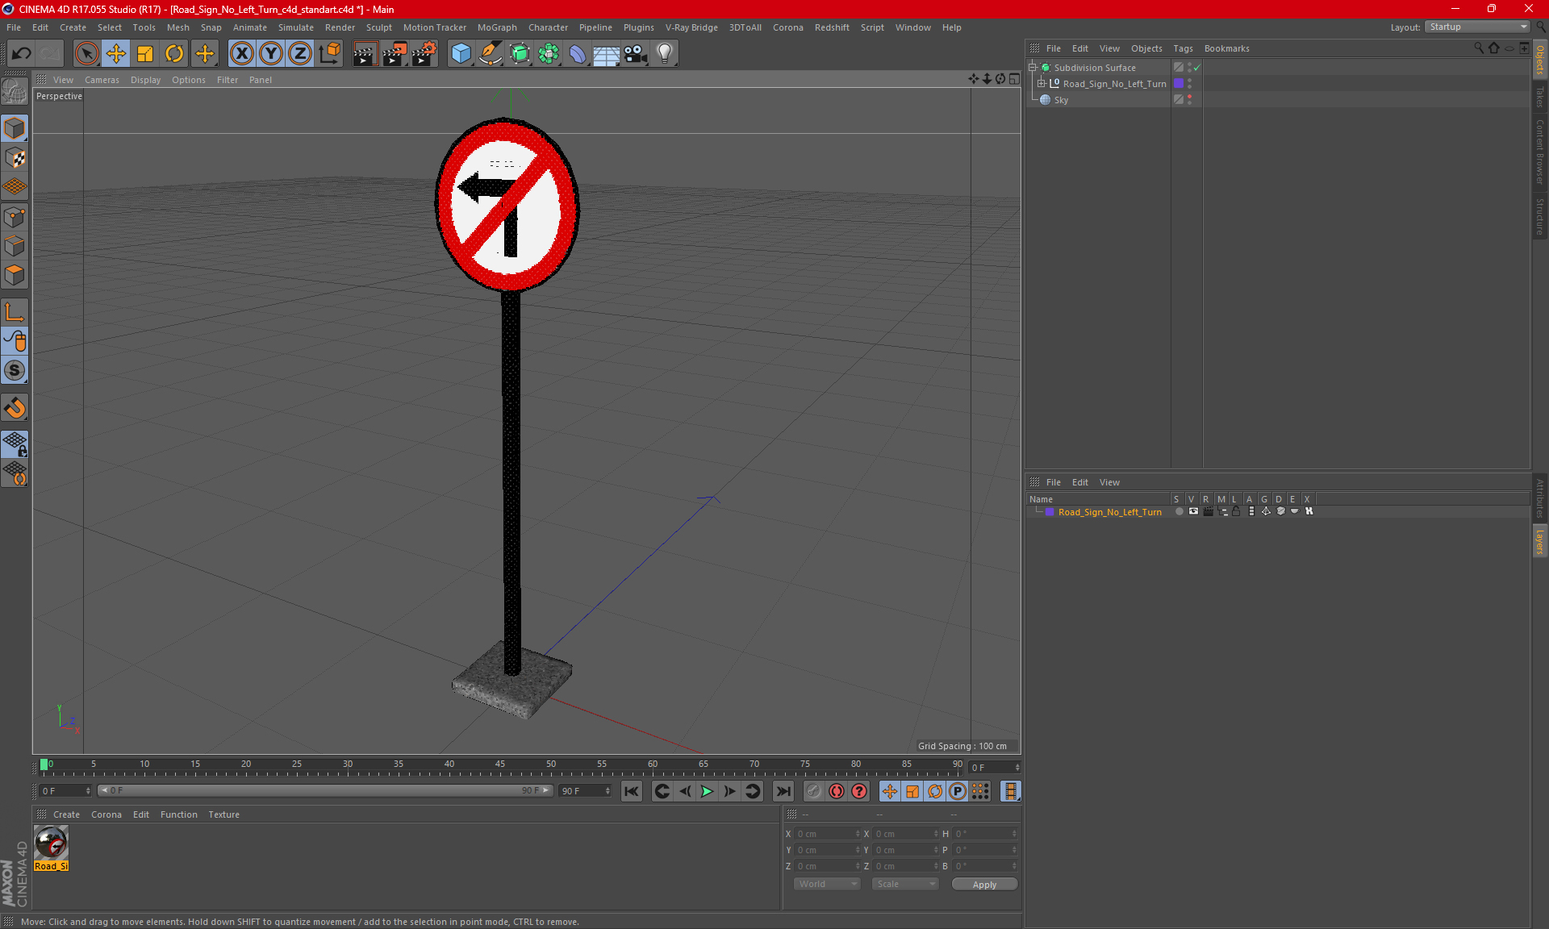Click purple layer tag on Road_Sign object
This screenshot has width=1549, height=929.
(1179, 83)
